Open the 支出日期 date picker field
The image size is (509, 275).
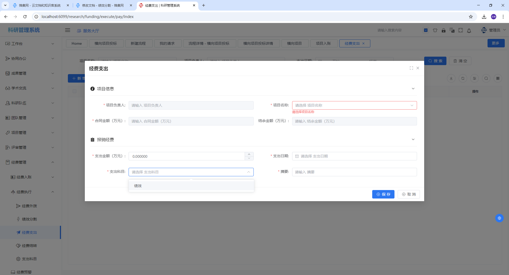pos(354,156)
